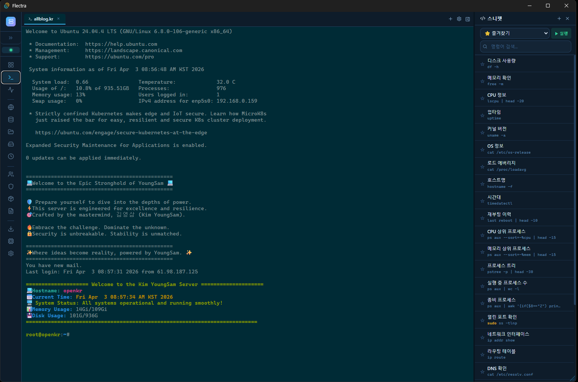Toggle favorite star for 디스크 사용량 snippet

(482, 64)
